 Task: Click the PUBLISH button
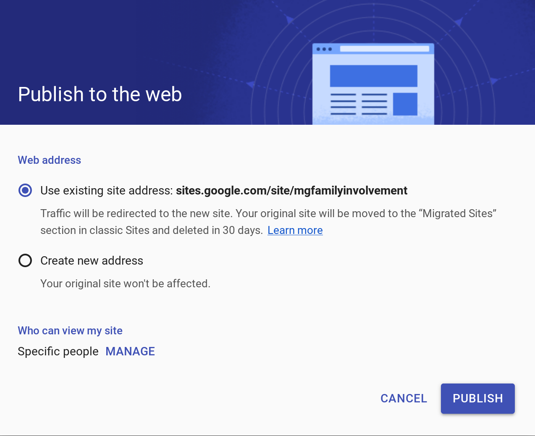[477, 398]
